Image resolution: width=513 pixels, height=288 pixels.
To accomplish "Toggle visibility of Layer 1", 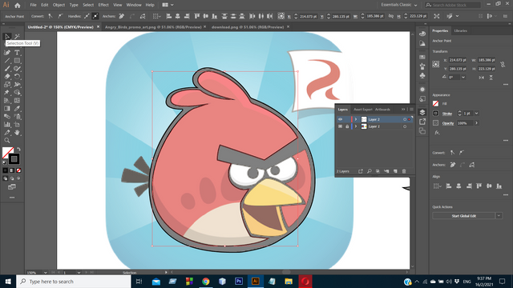I will (340, 126).
